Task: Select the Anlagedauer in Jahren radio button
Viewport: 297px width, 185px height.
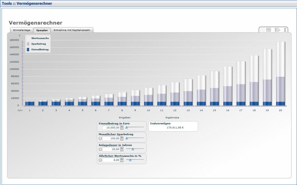Action: click(100, 149)
